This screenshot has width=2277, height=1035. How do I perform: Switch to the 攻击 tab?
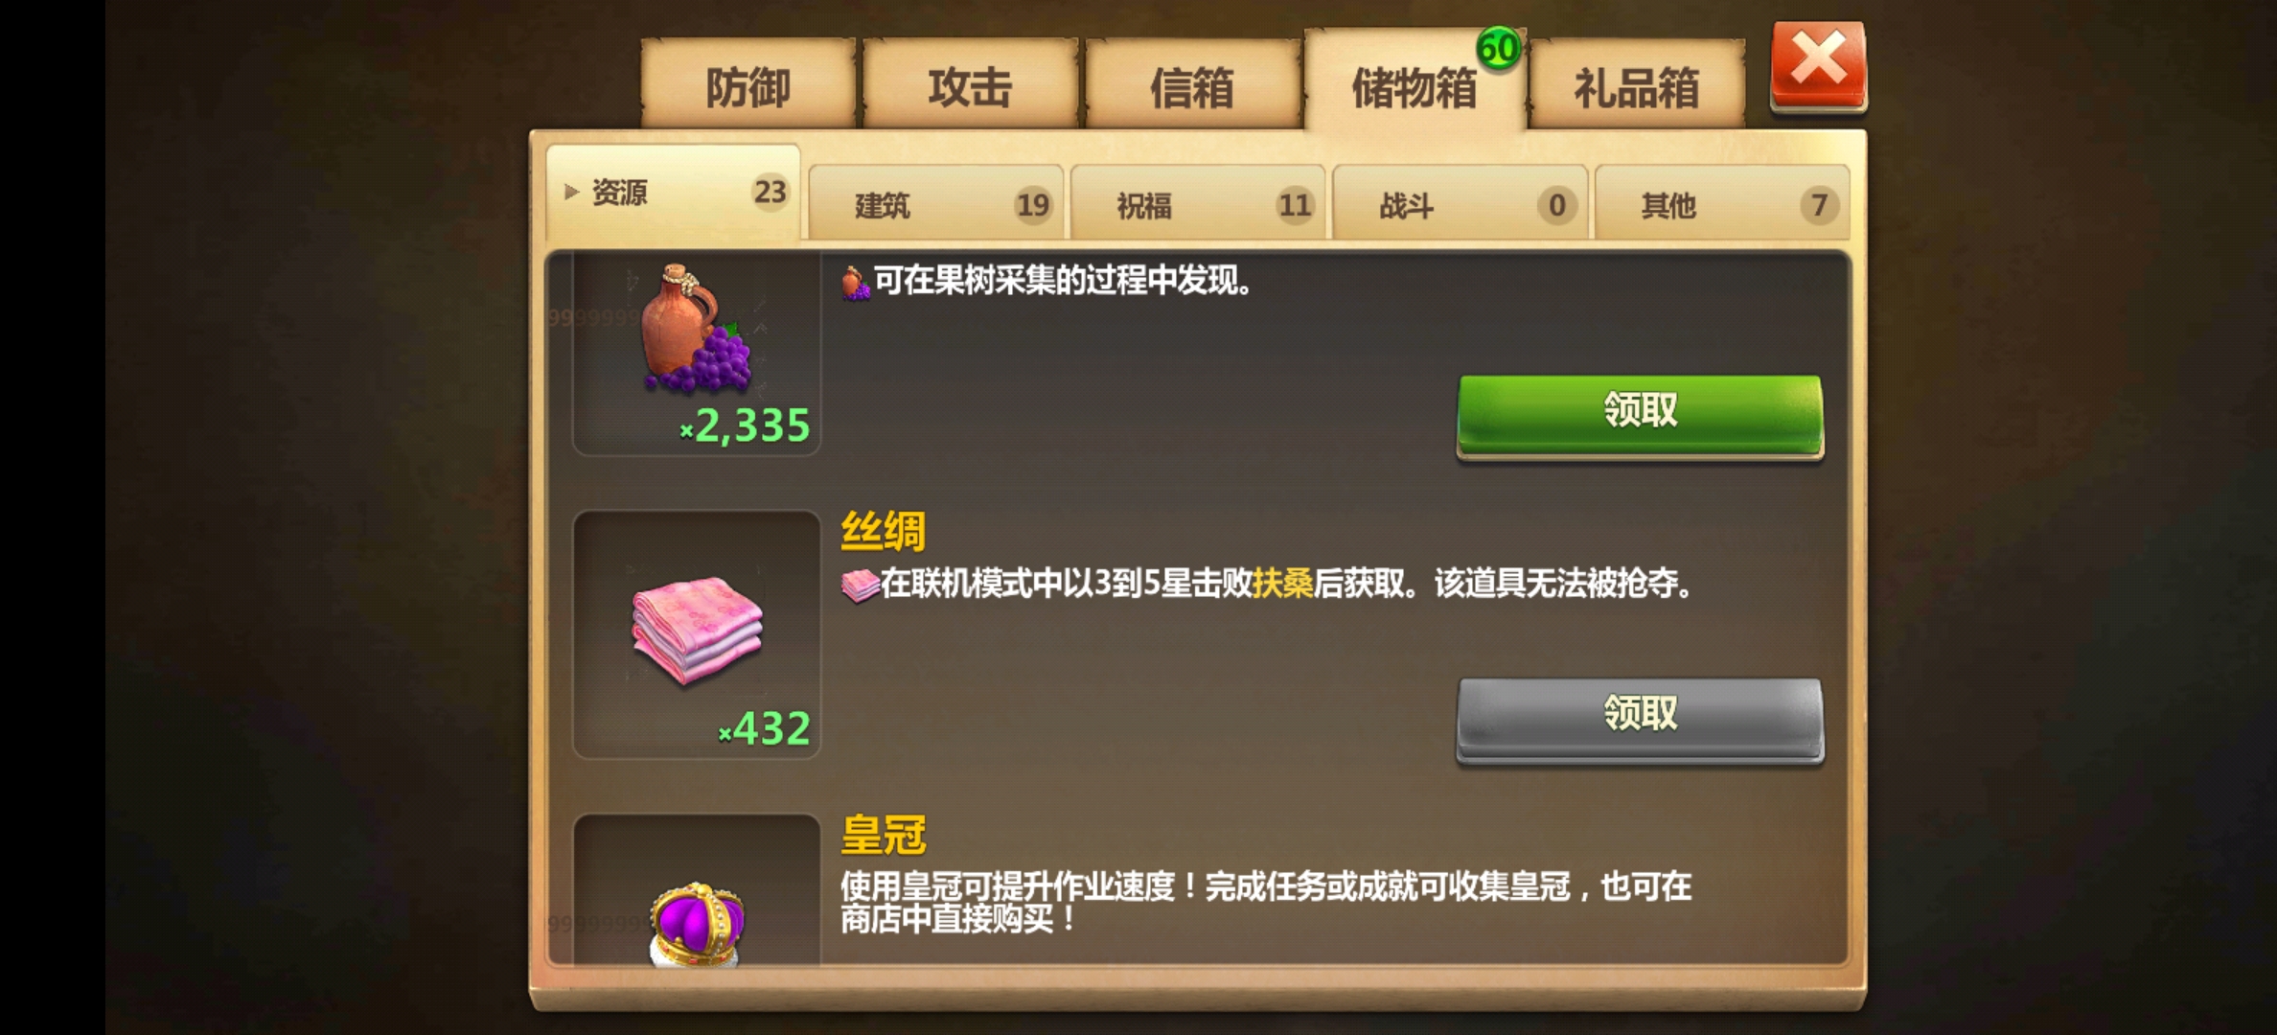970,86
